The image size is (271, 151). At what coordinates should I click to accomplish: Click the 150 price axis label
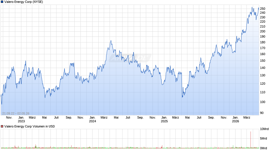pyautogui.click(x=263, y=61)
